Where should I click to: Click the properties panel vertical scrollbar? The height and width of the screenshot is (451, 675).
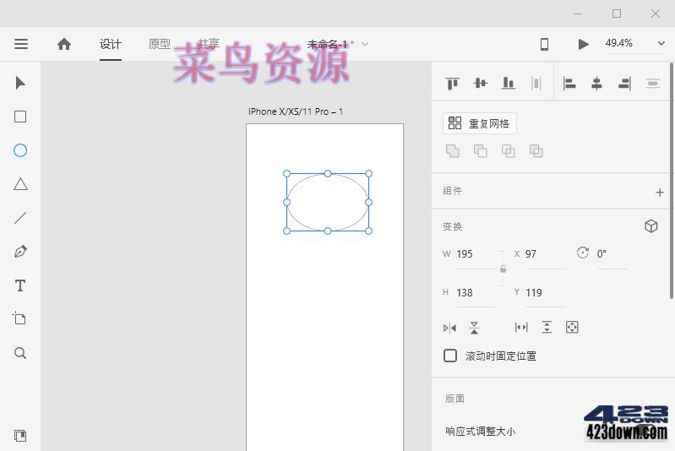(672, 181)
